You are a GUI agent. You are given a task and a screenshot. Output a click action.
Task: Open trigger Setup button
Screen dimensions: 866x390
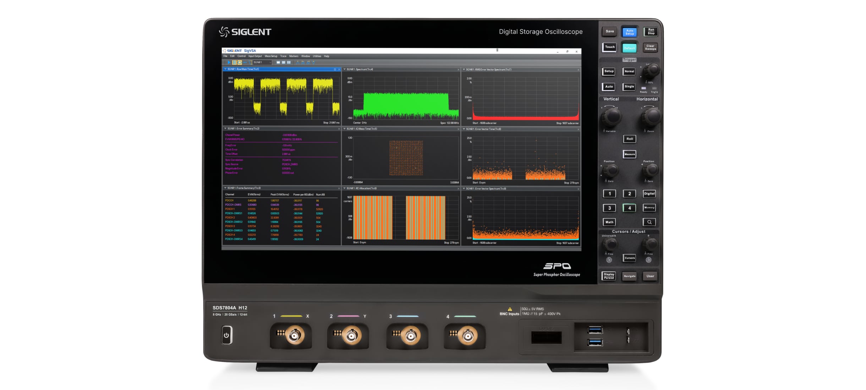tap(609, 71)
